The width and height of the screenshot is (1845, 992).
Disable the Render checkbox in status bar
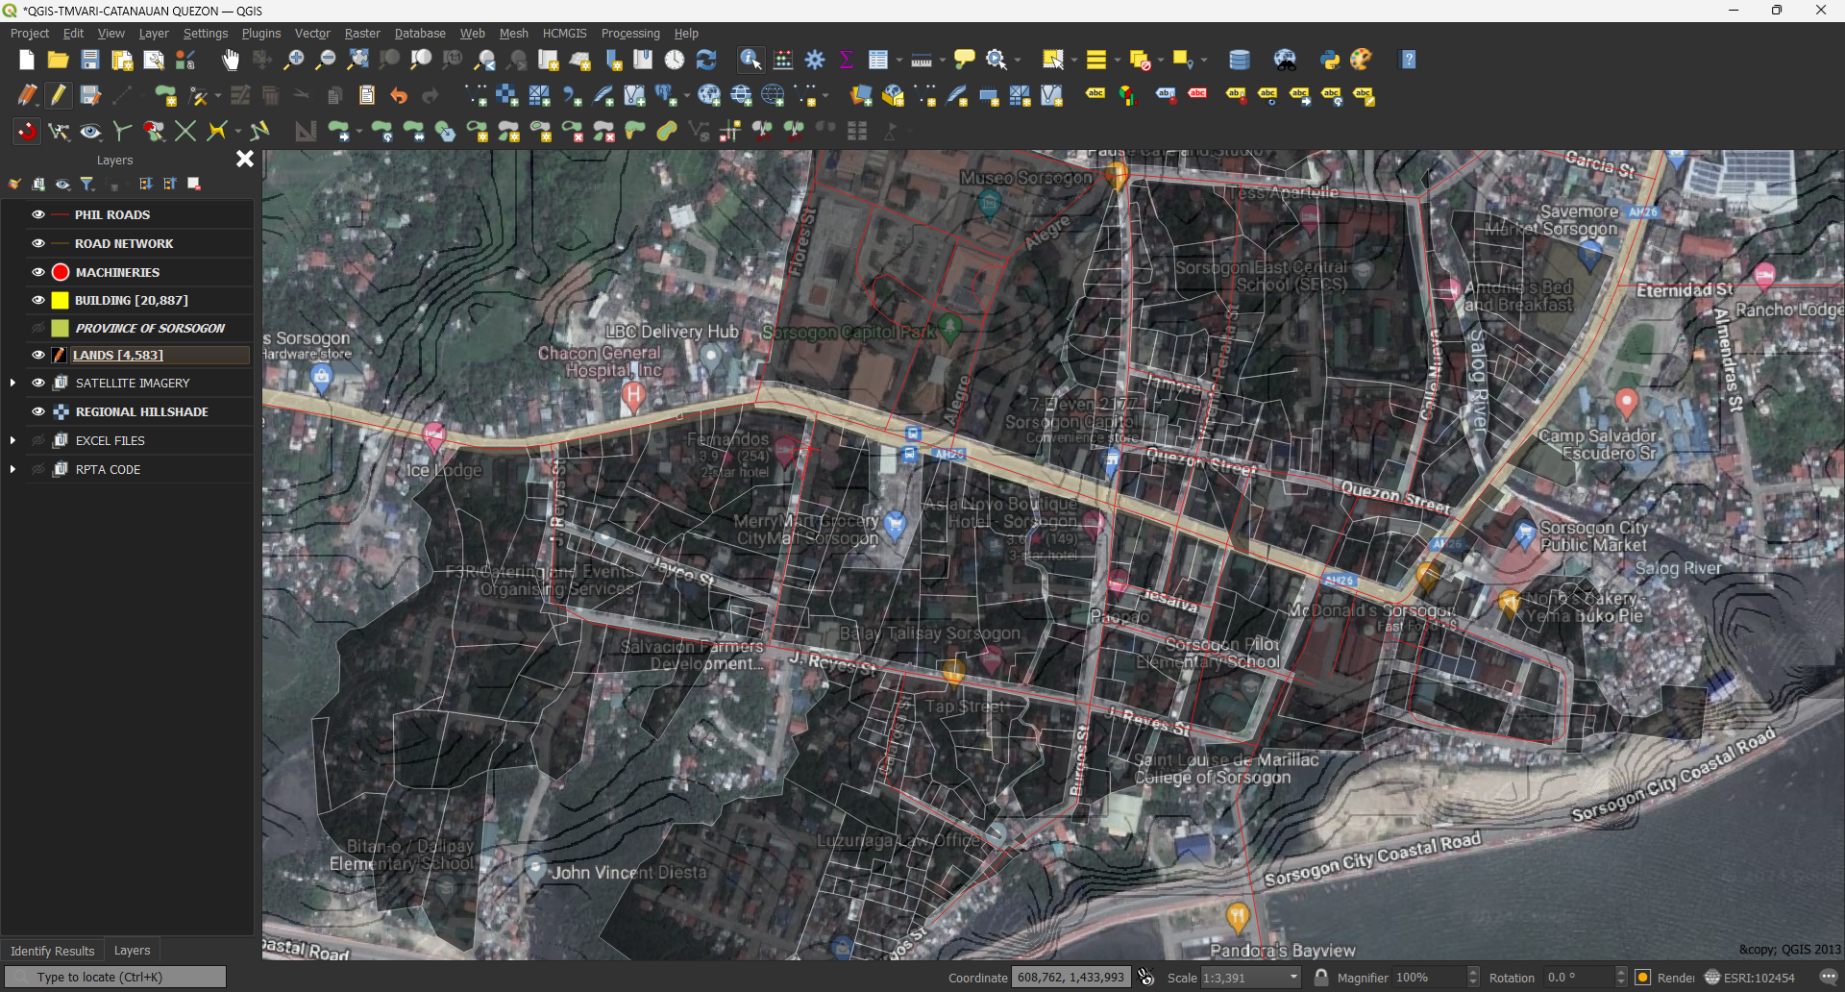1644,977
